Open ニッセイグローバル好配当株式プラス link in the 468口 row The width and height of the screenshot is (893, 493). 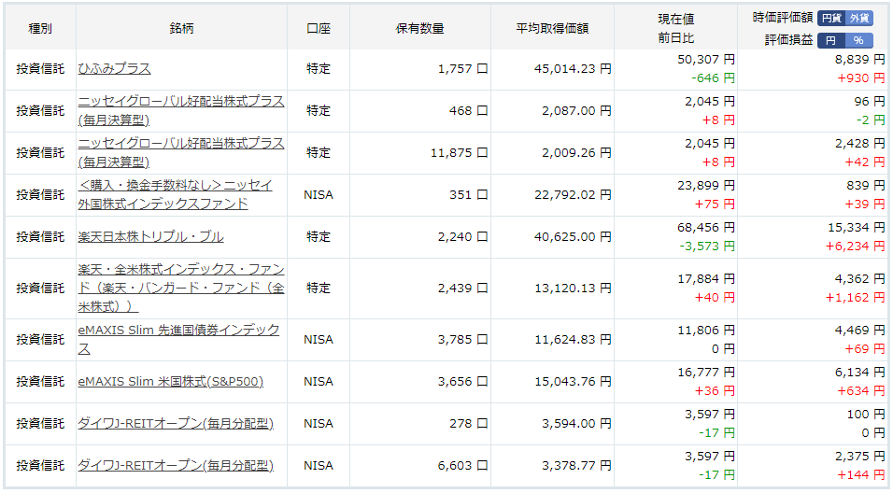point(181,110)
